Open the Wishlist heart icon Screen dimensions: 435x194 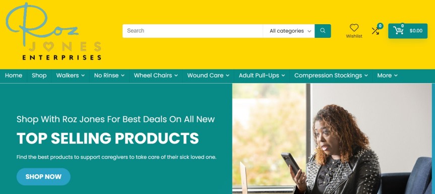[354, 28]
